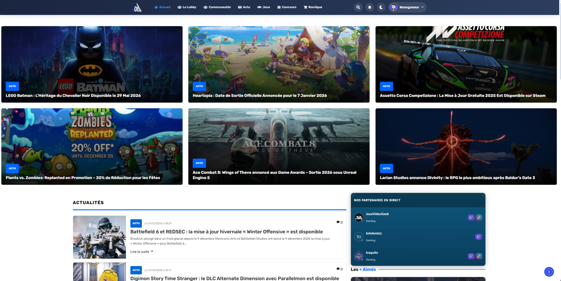Open traquito's Twitch channel icon

click(471, 256)
